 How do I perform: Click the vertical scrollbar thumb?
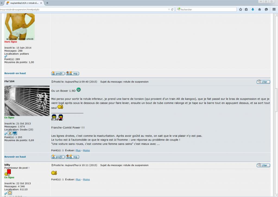coord(276,100)
